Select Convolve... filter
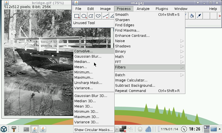Screen dimensions: 222x133 tap(94, 51)
